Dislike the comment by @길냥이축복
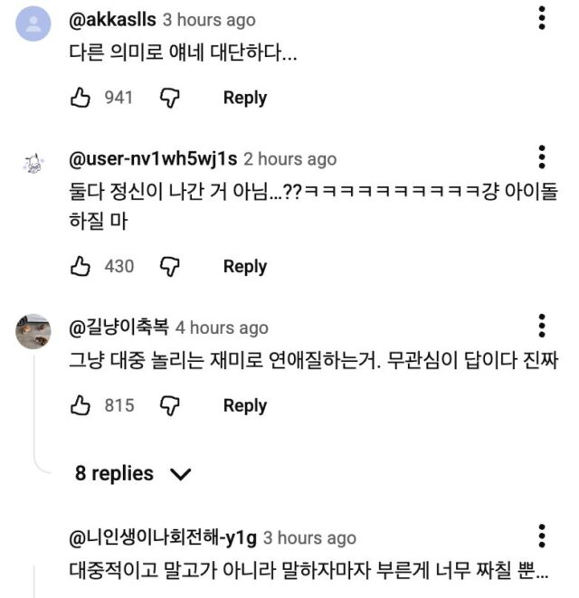The height and width of the screenshot is (598, 579). coord(170,405)
